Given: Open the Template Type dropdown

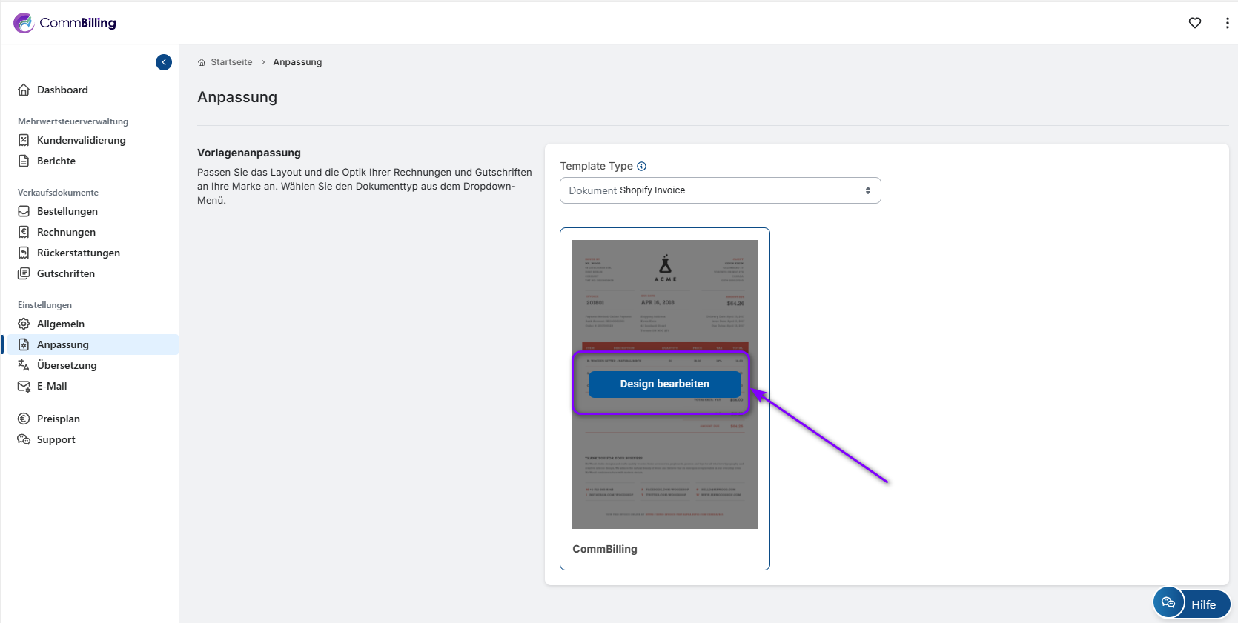Looking at the screenshot, I should coord(721,190).
